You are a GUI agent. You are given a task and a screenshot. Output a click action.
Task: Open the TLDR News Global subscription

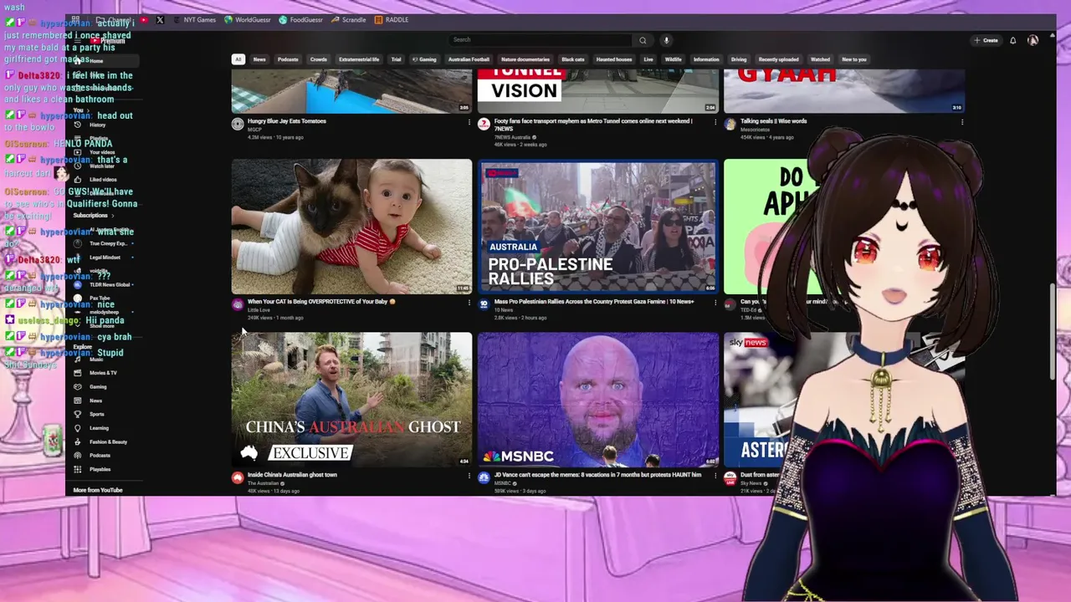tap(104, 284)
